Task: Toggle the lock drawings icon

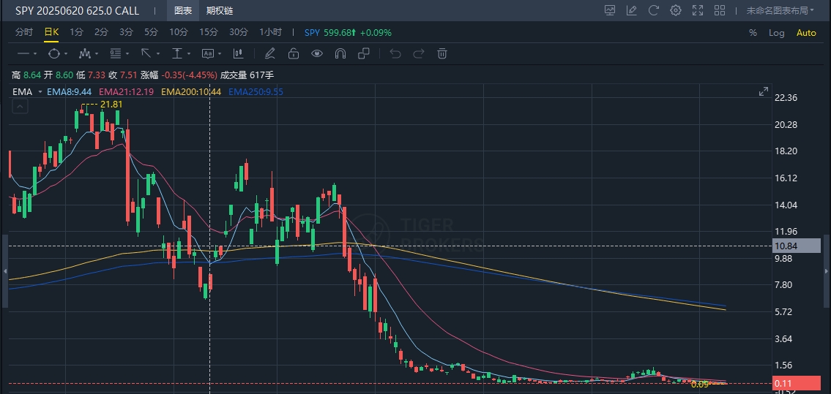Action: point(293,53)
